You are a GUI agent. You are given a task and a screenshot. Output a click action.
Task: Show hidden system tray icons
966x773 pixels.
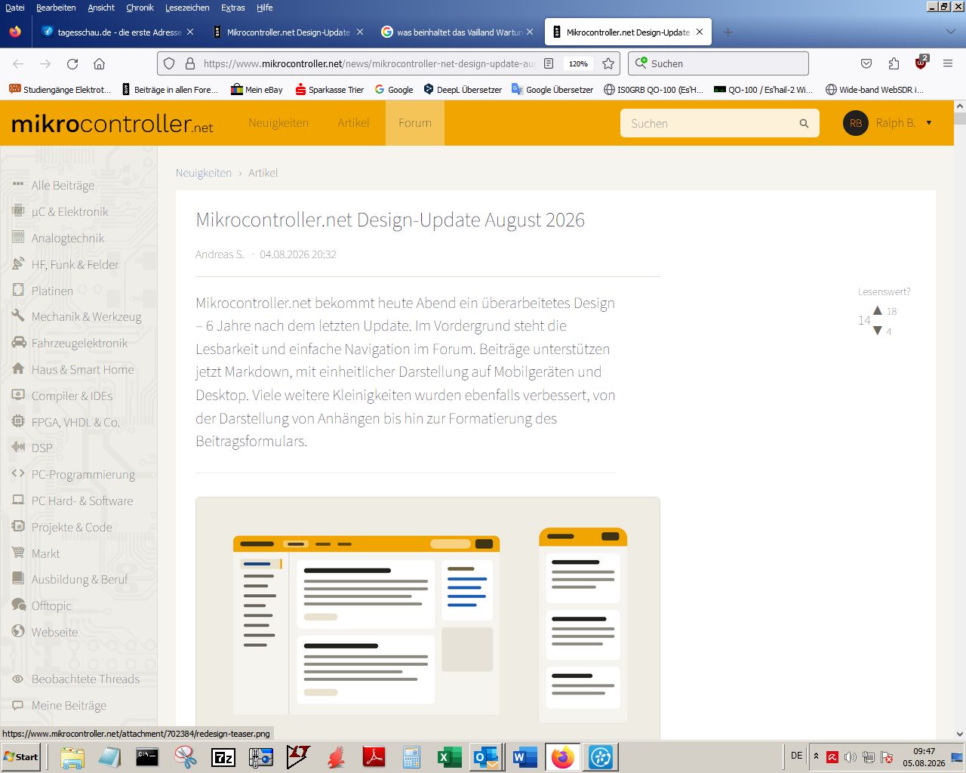[x=816, y=756]
